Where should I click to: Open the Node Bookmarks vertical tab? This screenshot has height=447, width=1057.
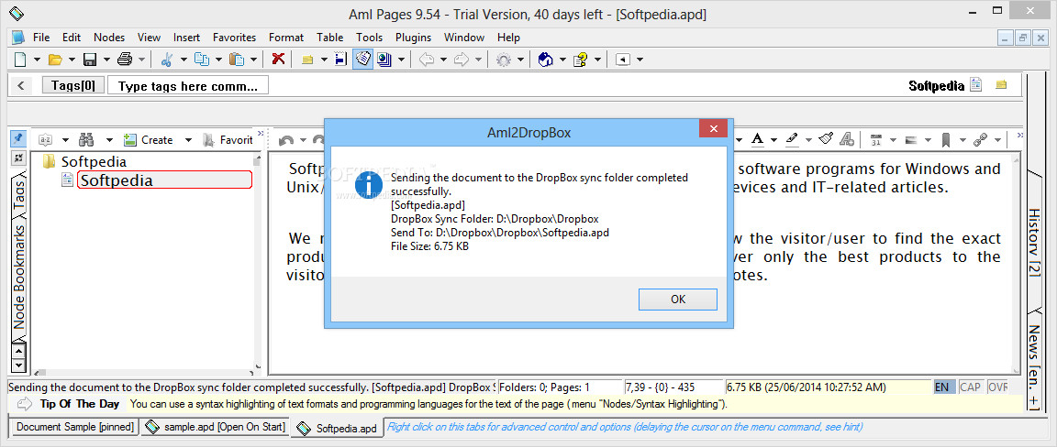pos(19,276)
